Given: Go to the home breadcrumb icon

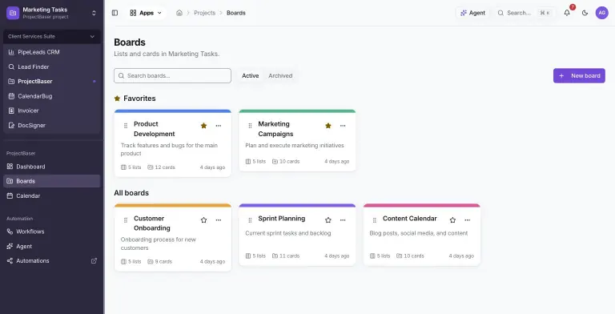Looking at the screenshot, I should point(179,13).
